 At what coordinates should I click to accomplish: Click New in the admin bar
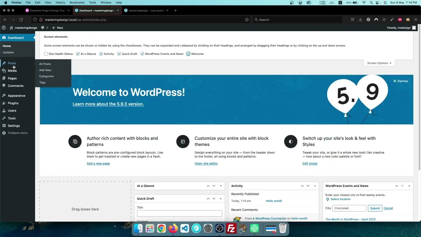[58, 28]
